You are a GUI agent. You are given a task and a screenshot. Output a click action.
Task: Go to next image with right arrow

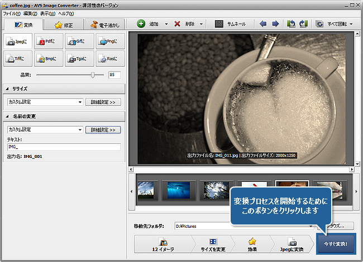(275, 24)
